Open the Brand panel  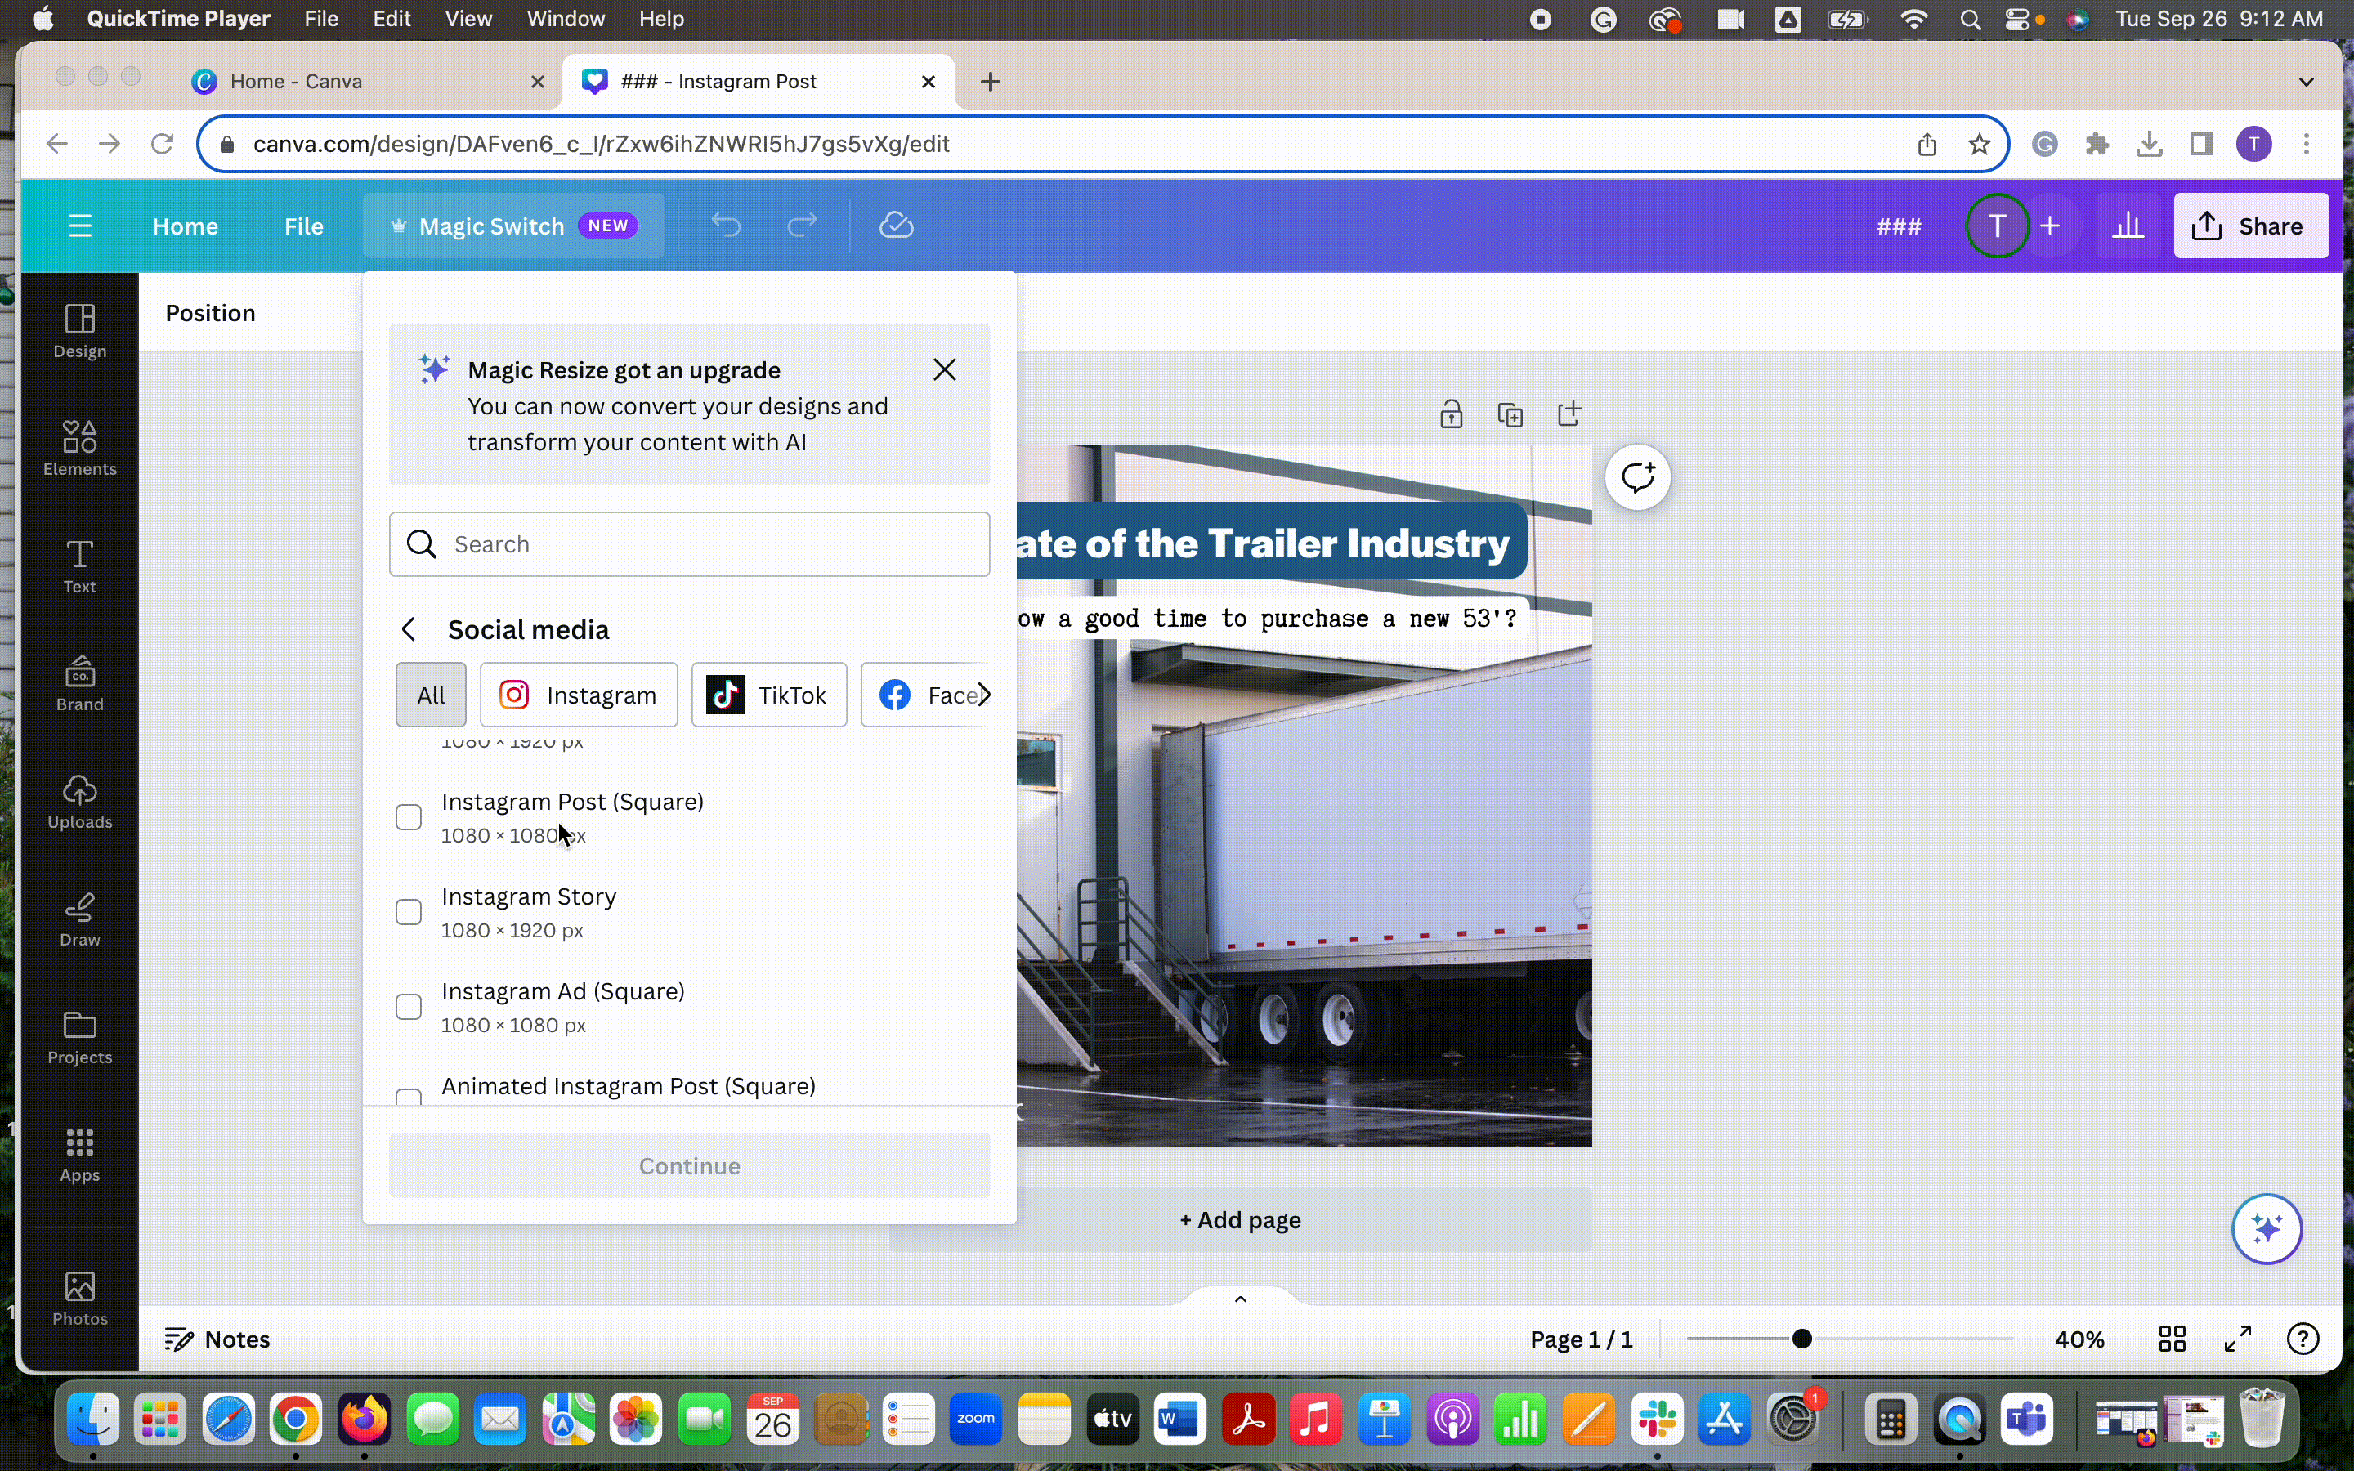[80, 684]
